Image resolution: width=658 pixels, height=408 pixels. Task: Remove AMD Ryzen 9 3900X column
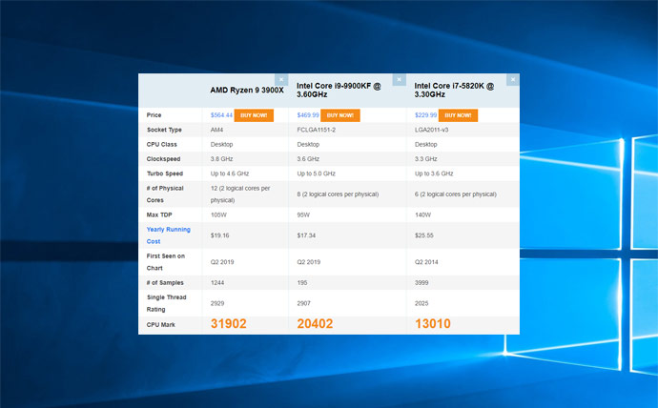pos(281,79)
